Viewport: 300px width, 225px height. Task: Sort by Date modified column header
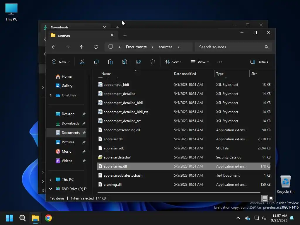(193, 74)
